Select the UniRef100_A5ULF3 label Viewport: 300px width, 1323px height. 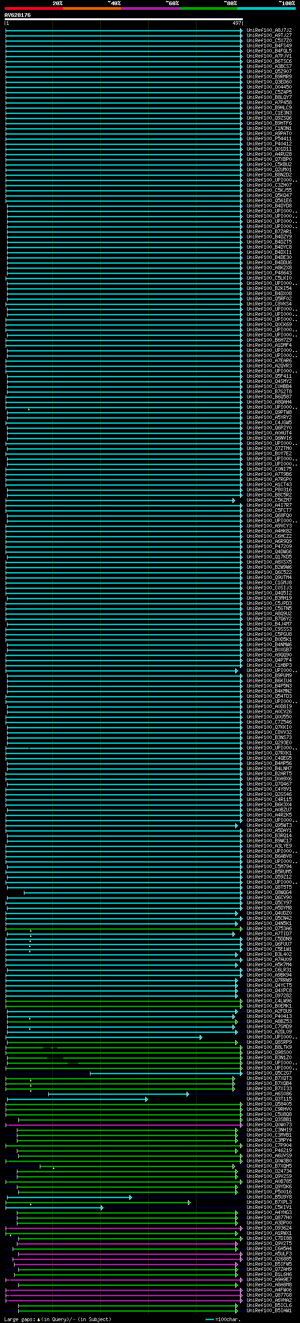point(269,1253)
